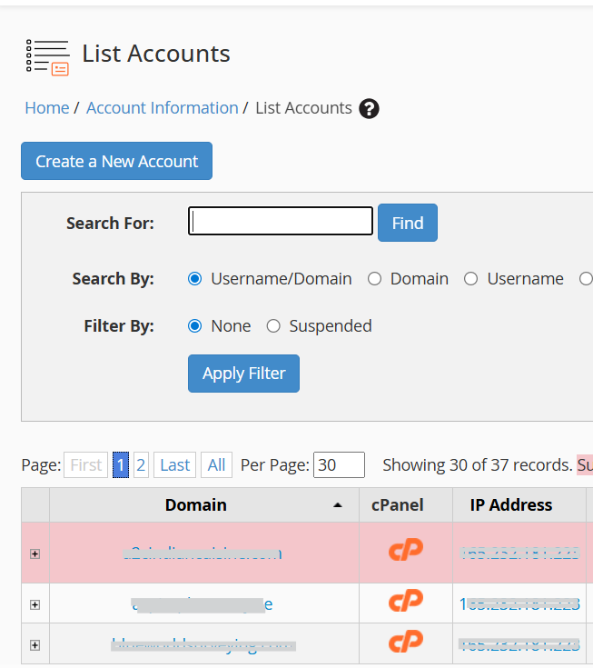Click the Domain column sort arrow
Viewport: 593px width, 668px height.
point(339,505)
